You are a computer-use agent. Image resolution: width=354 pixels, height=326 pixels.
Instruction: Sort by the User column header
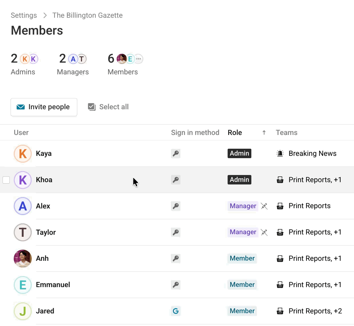[21, 133]
